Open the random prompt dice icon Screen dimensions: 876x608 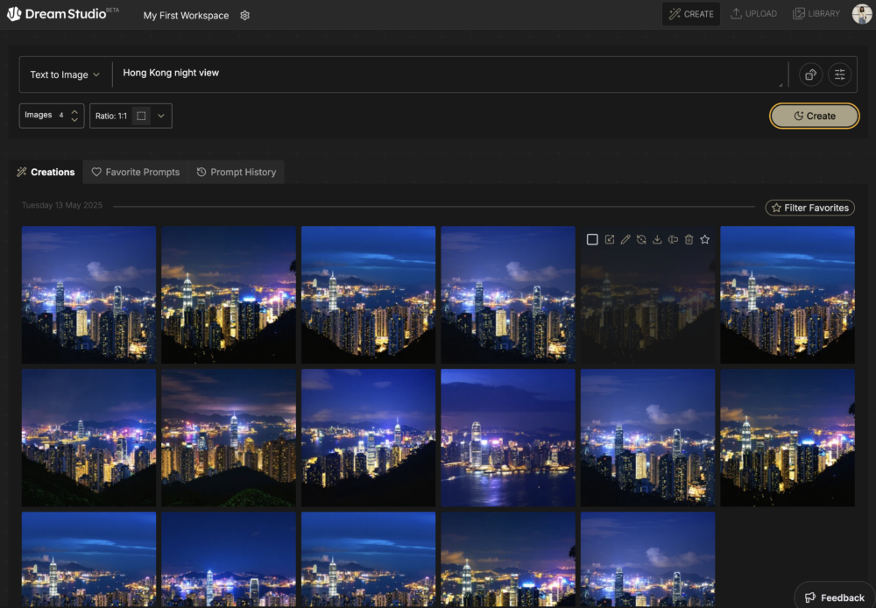(810, 74)
